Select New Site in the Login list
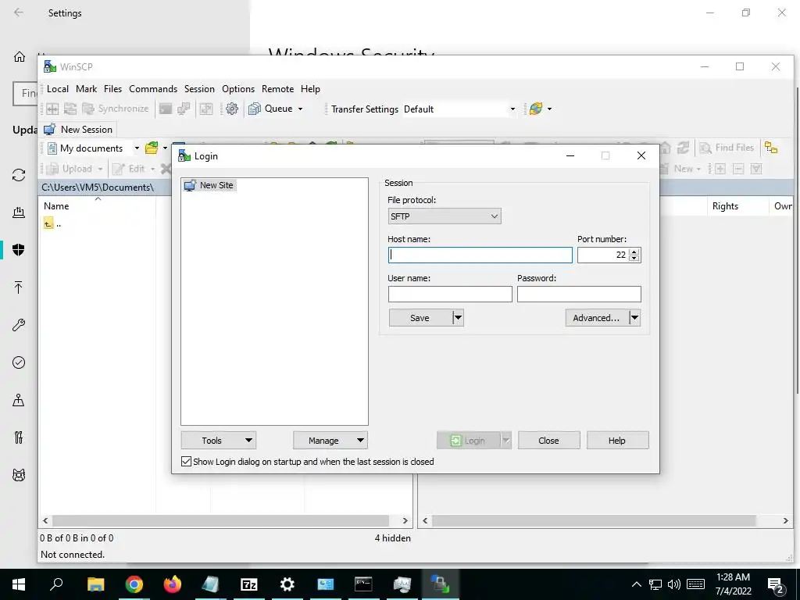800x600 pixels. [x=209, y=185]
